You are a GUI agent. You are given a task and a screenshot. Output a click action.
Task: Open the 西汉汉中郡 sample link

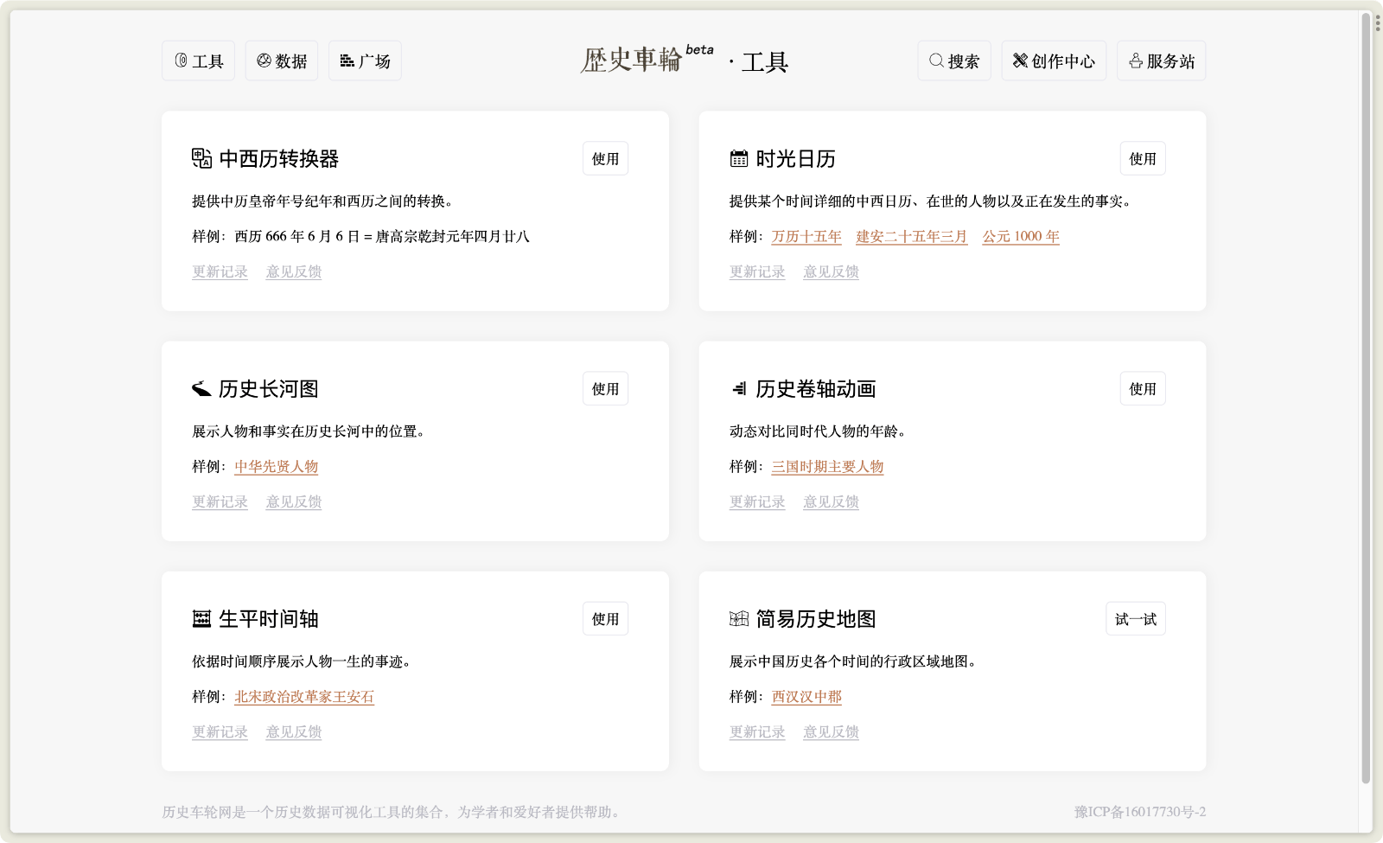tap(806, 696)
